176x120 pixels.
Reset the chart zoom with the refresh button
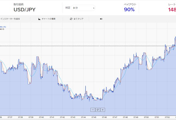click(x=98, y=110)
